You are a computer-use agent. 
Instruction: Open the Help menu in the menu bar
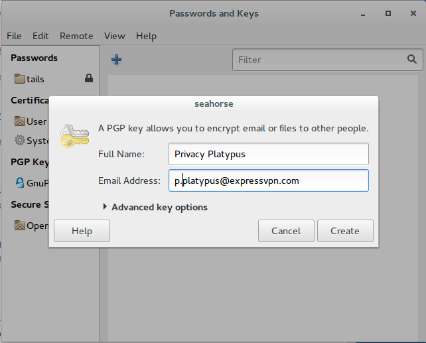click(x=146, y=36)
